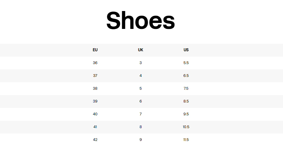Viewport: 283px width, 149px height.
Task: Select US size 5.5 cell
Action: point(186,63)
